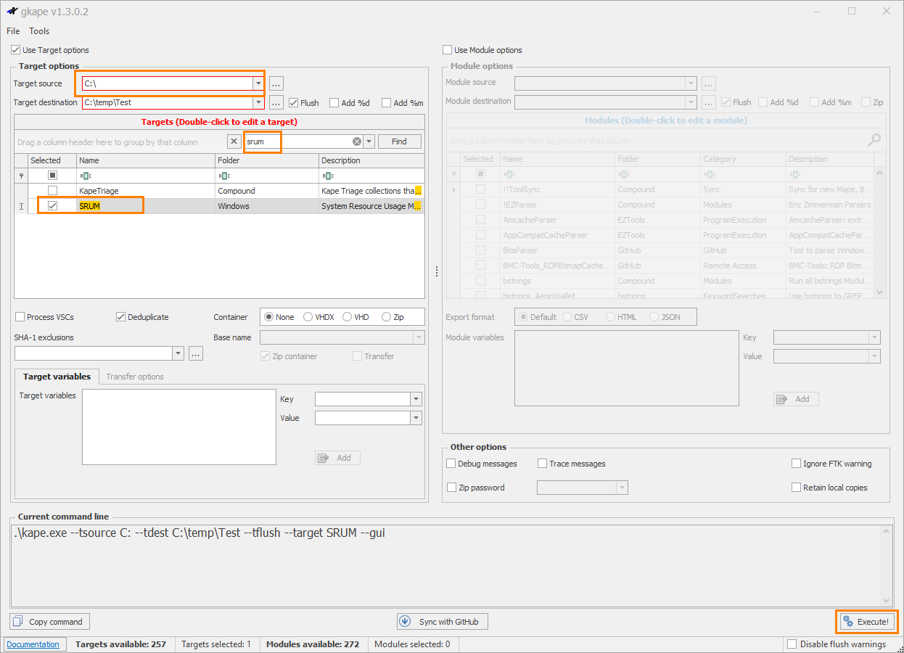The image size is (904, 653).
Task: Enable Process VSCs checkbox
Action: tap(20, 317)
